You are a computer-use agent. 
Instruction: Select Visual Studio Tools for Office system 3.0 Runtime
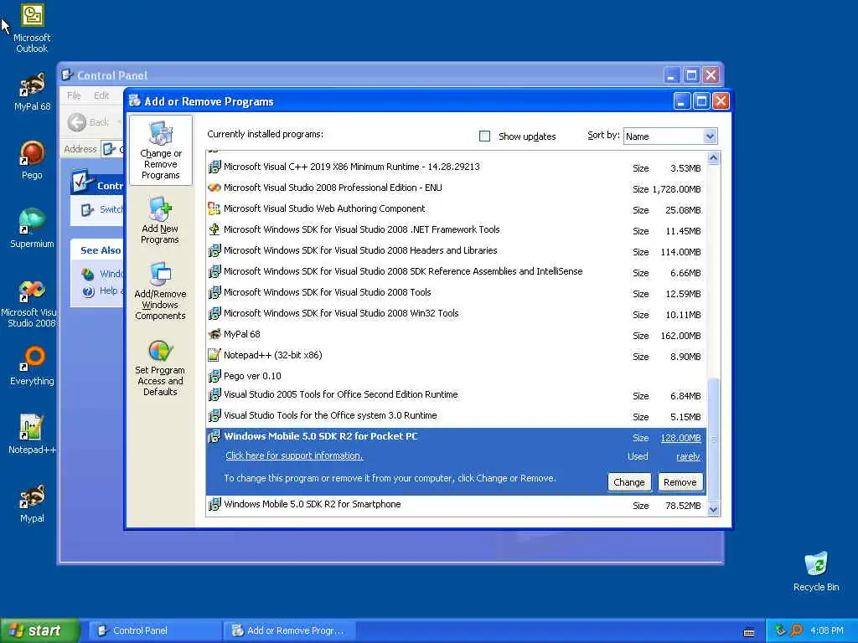456,415
